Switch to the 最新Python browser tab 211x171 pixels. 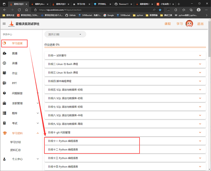pyautogui.click(x=40, y=4)
